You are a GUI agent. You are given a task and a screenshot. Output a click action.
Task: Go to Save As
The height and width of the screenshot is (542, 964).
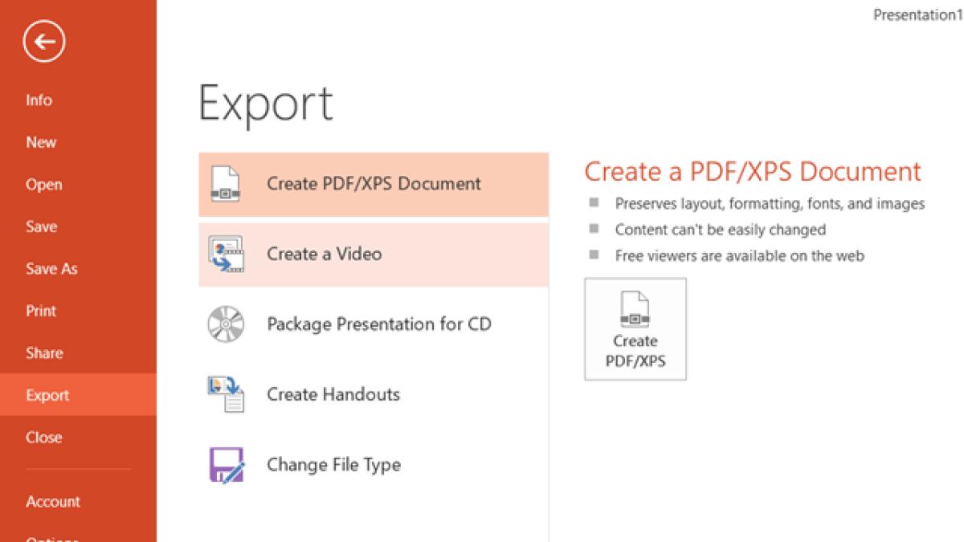(51, 268)
